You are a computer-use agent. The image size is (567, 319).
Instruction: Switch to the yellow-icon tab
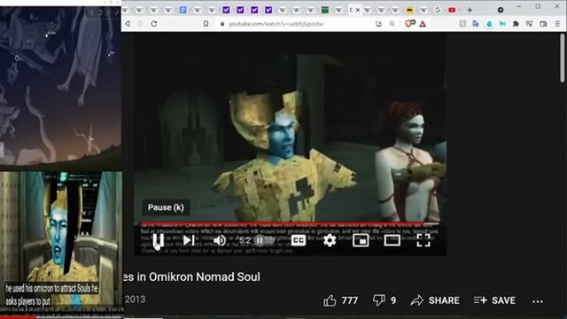(x=409, y=10)
